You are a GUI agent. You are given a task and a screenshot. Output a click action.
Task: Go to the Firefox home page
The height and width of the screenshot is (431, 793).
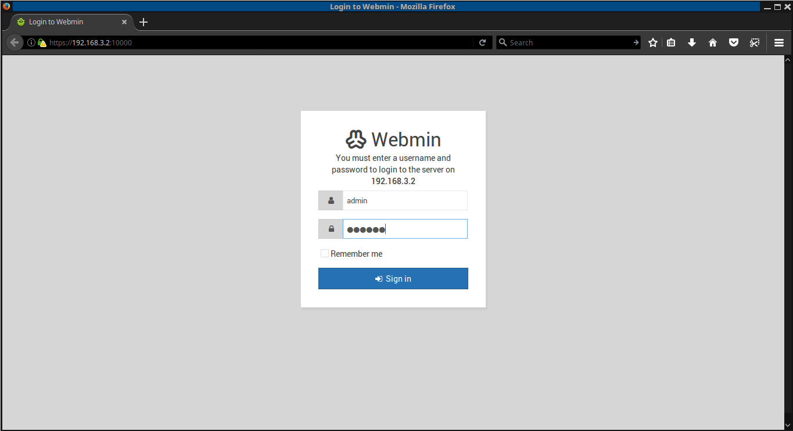713,42
